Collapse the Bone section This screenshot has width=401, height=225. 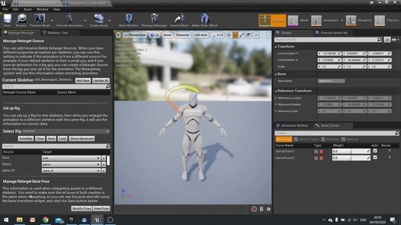point(276,74)
